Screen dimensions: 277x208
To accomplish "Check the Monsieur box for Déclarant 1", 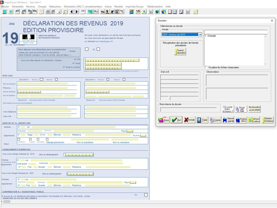I will click(41, 79).
